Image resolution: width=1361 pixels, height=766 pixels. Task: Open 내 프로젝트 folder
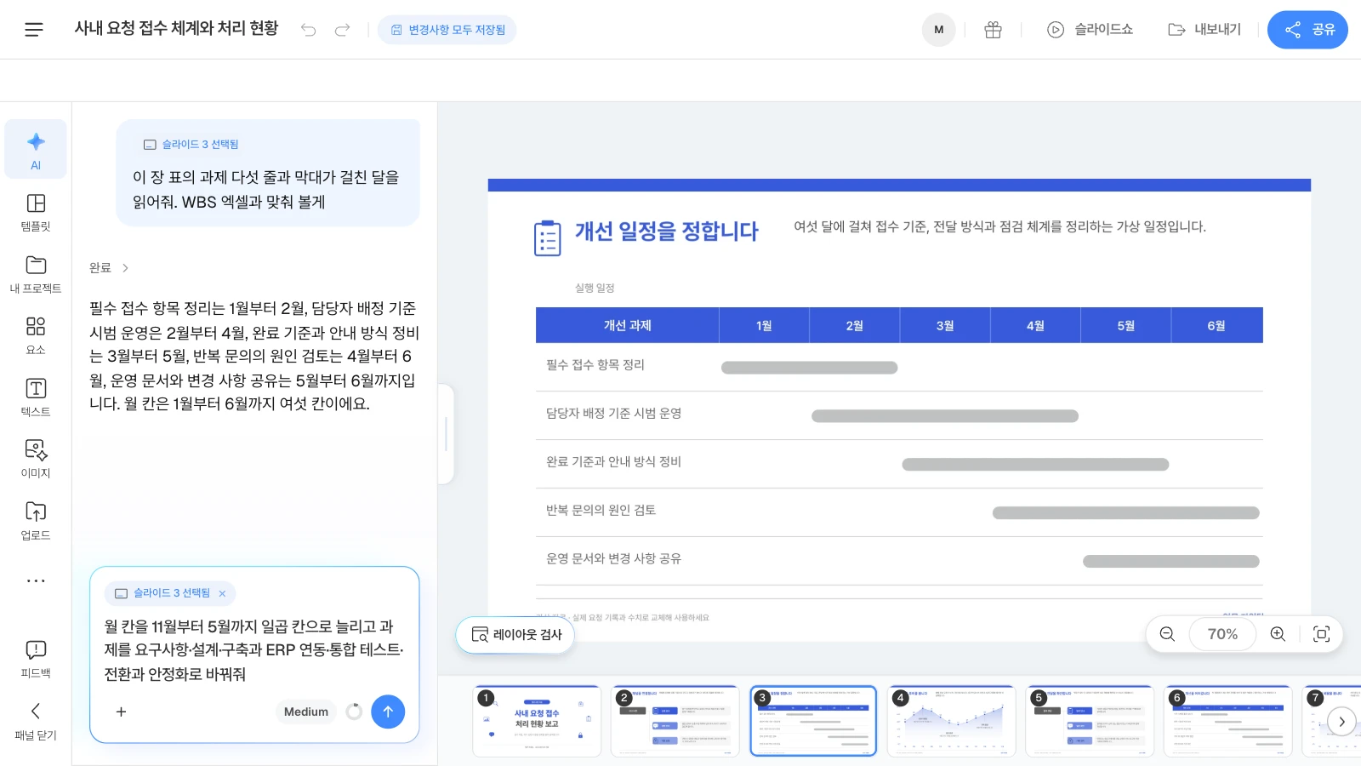(36, 274)
